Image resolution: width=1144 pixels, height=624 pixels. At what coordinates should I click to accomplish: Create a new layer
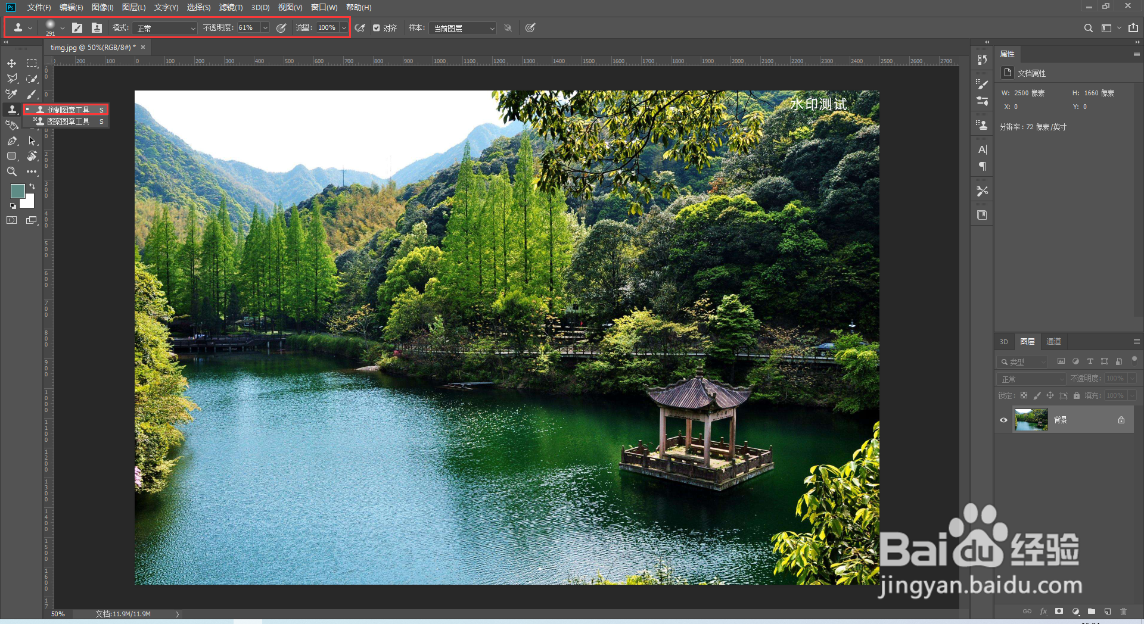click(1108, 611)
